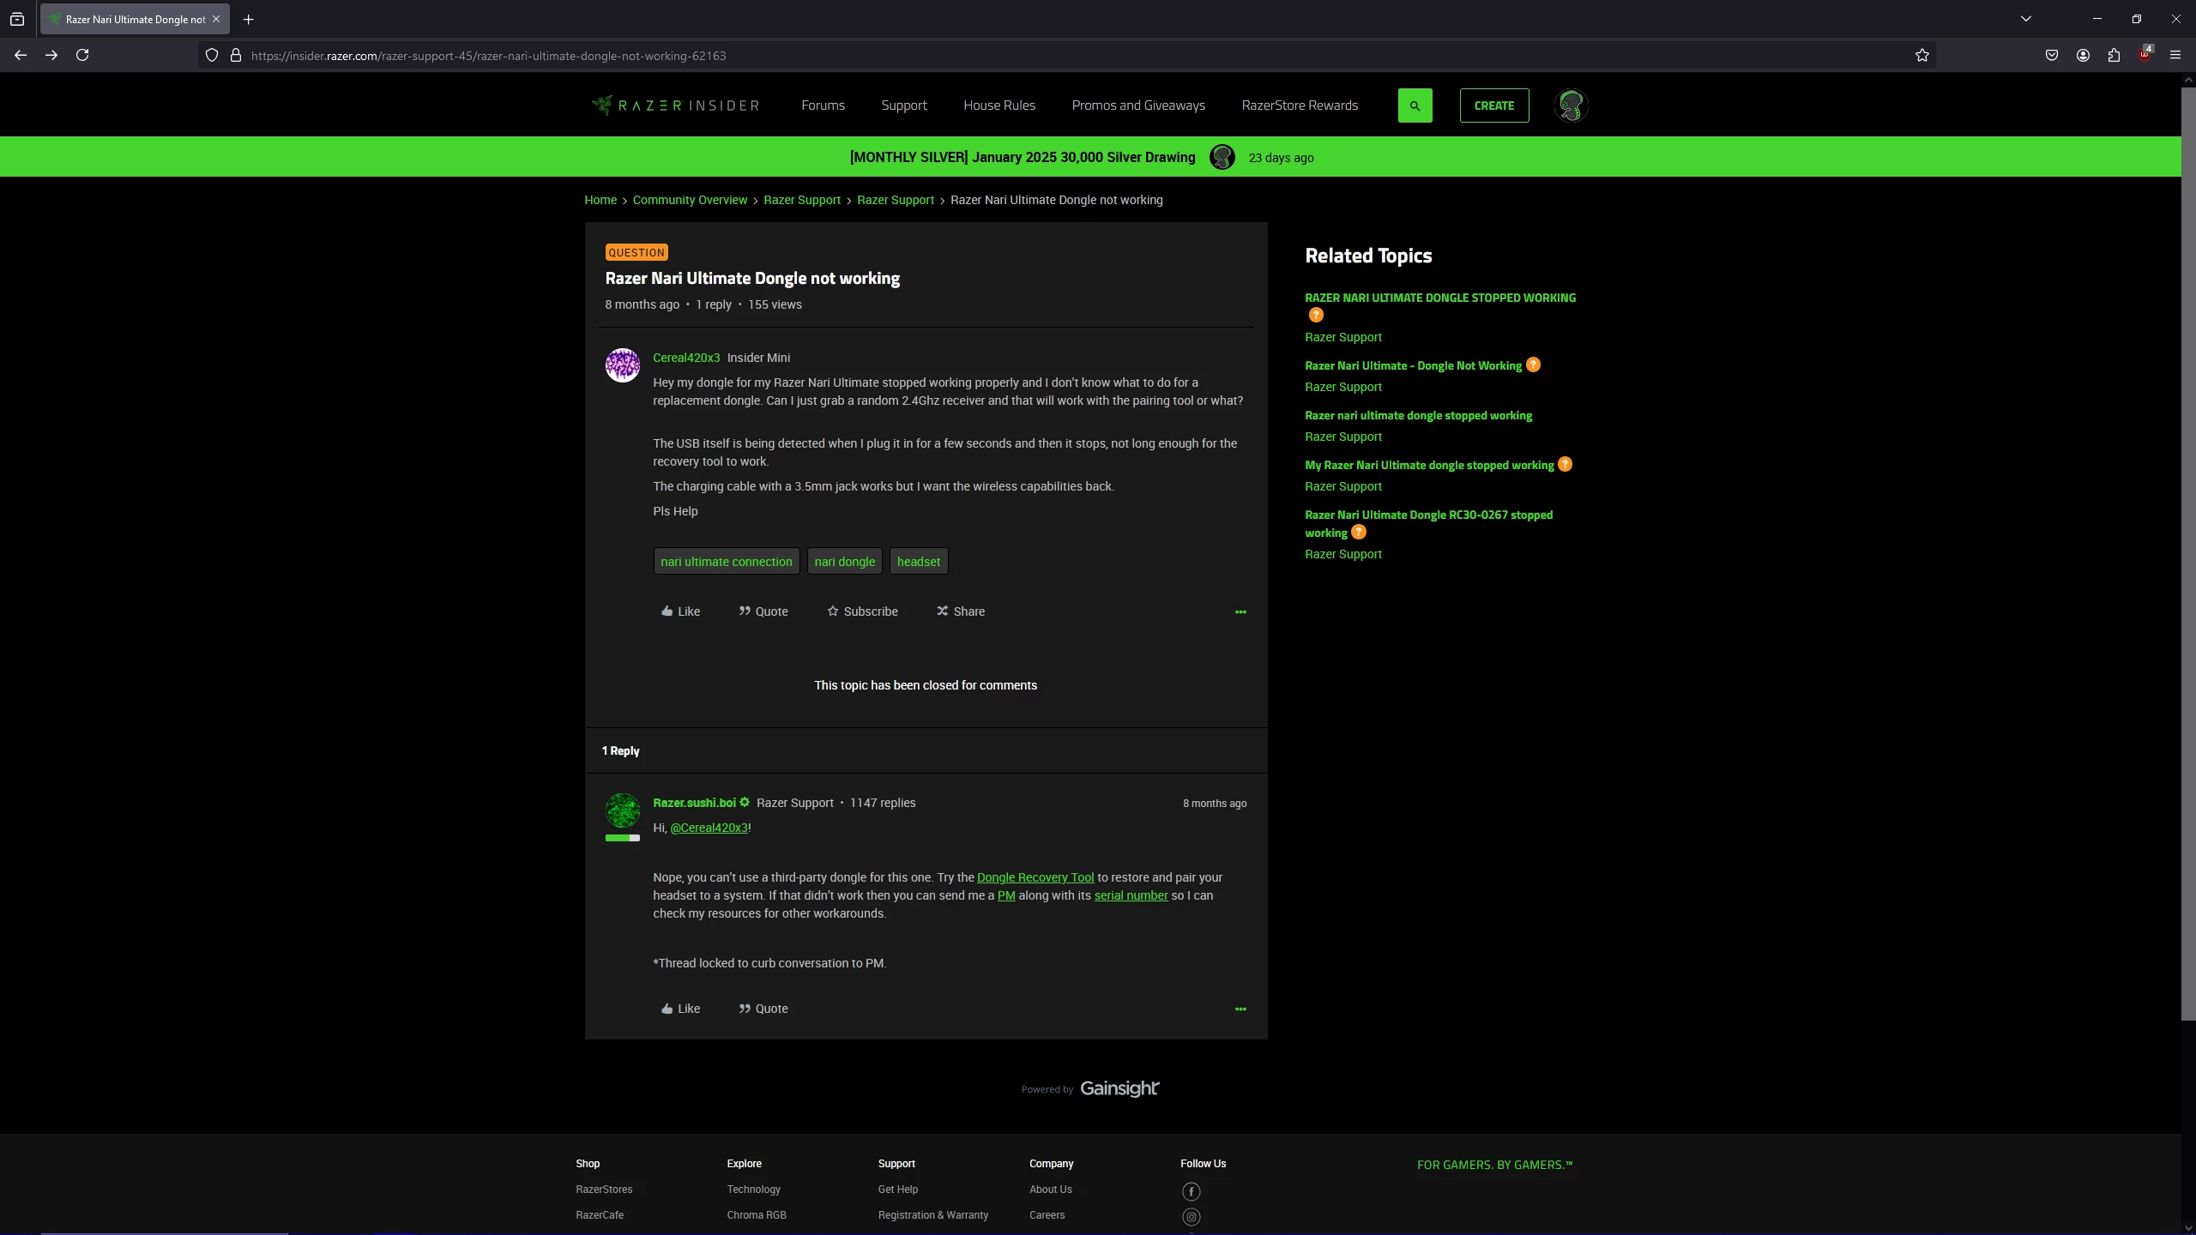Subscribe to this topic with star toggle
The width and height of the screenshot is (2196, 1235).
862,611
